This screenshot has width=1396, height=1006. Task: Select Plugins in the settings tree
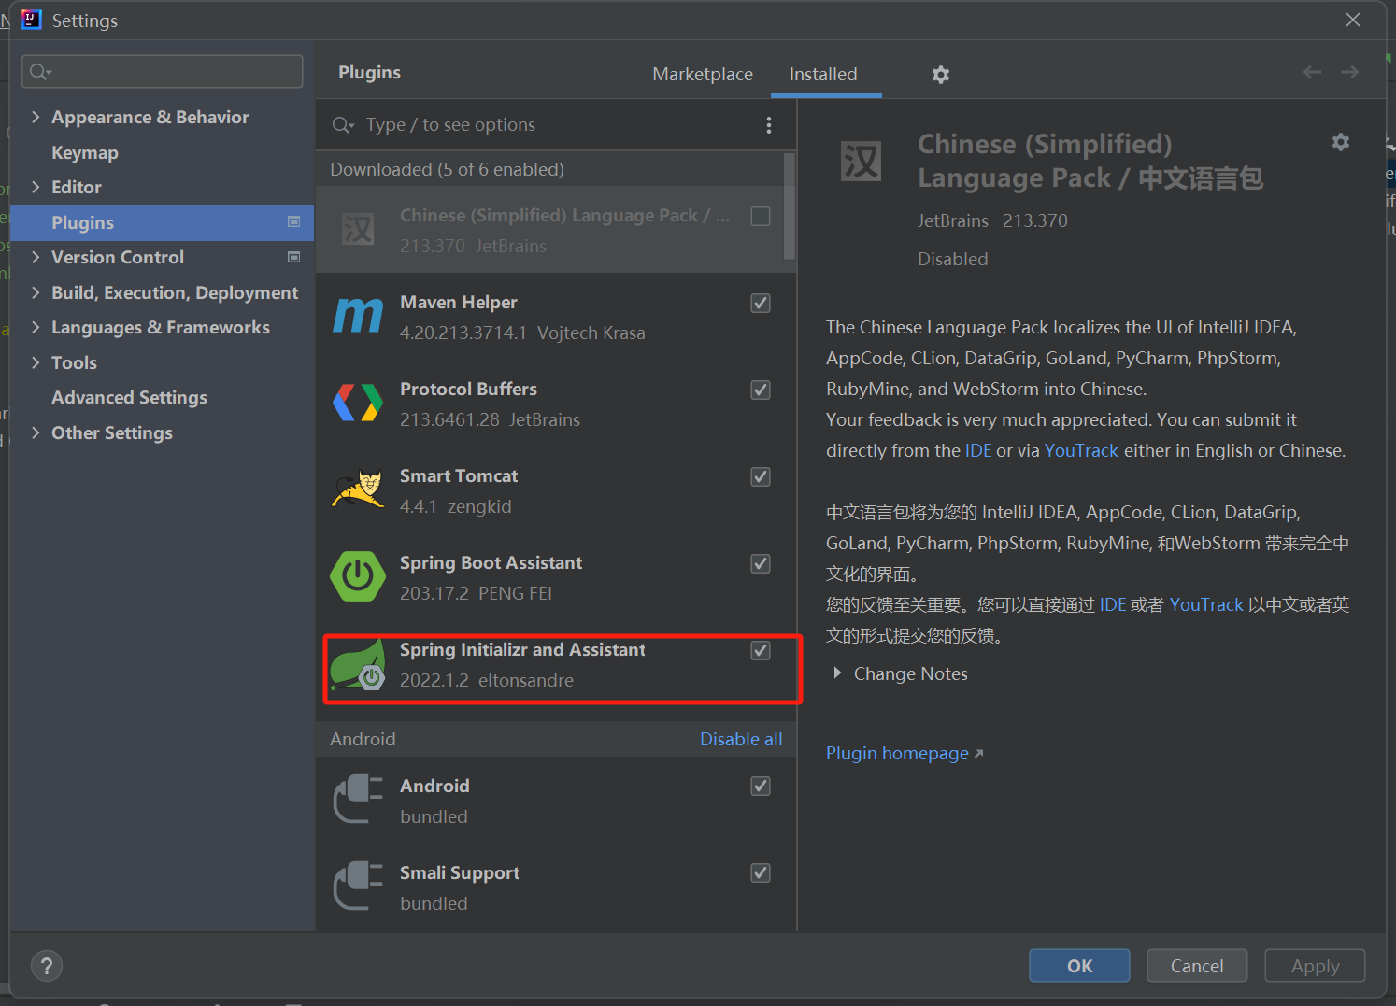(x=162, y=222)
